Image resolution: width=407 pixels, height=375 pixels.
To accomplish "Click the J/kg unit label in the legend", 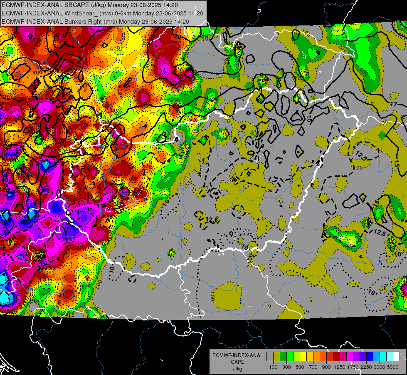I will click(237, 369).
